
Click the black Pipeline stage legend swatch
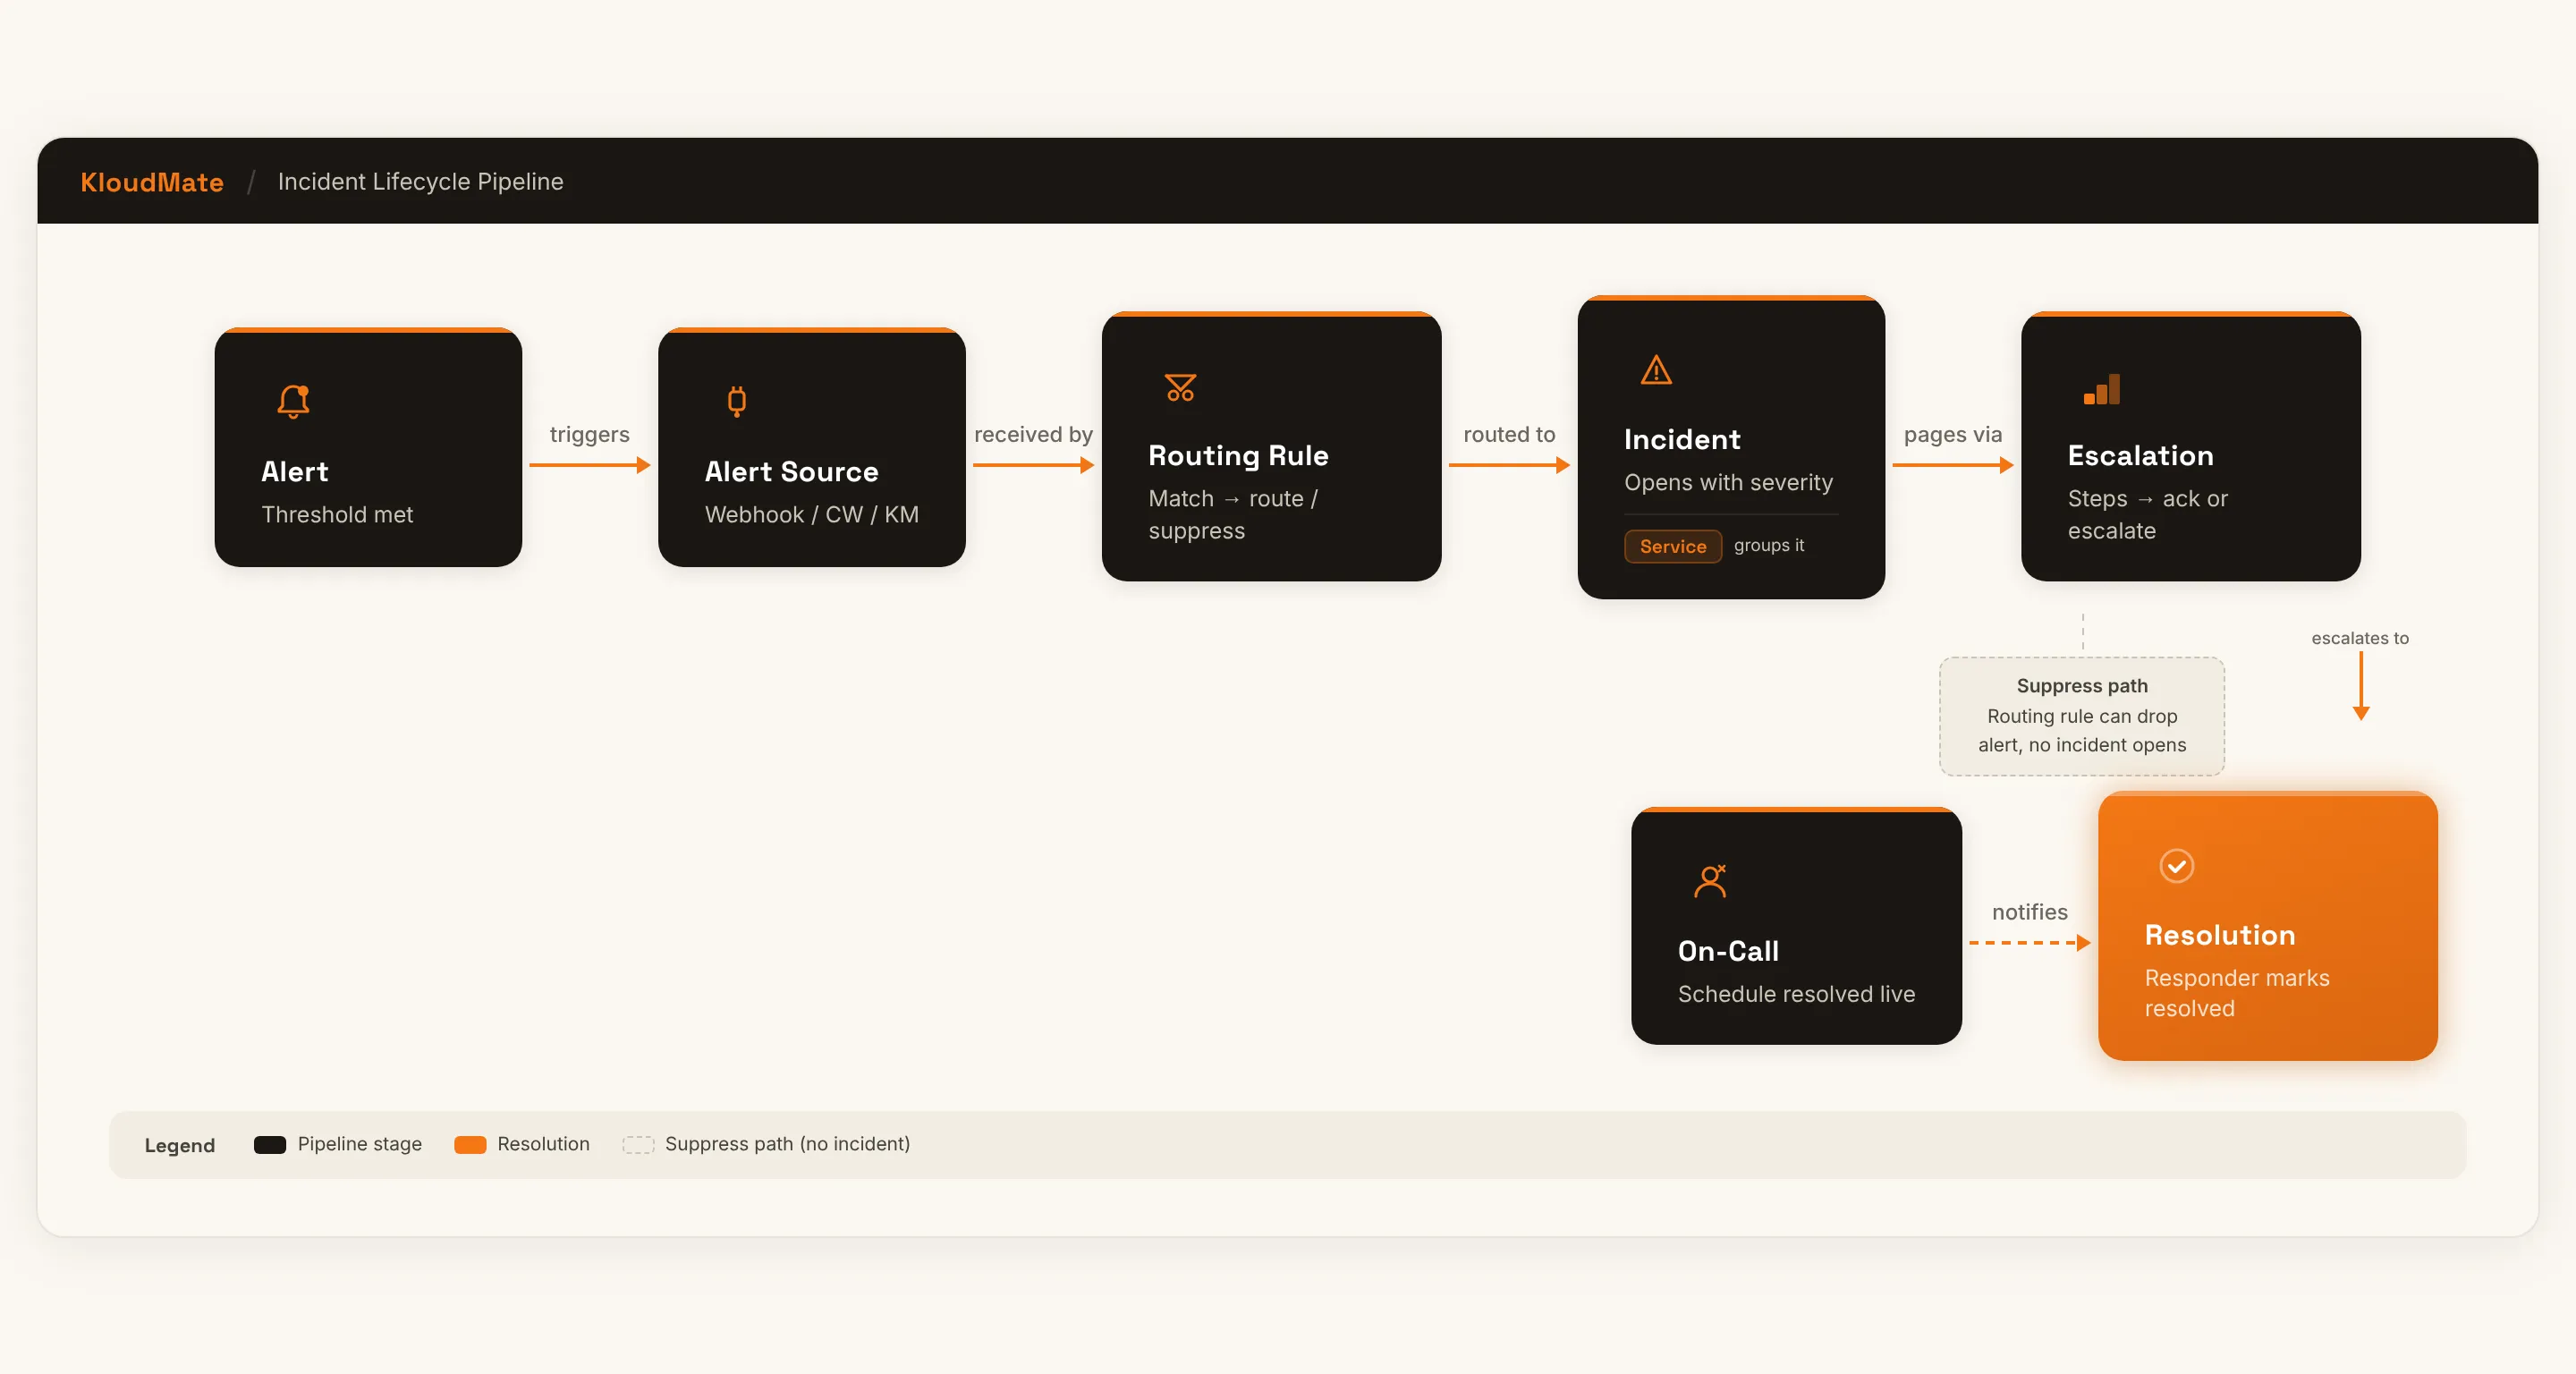[x=270, y=1145]
